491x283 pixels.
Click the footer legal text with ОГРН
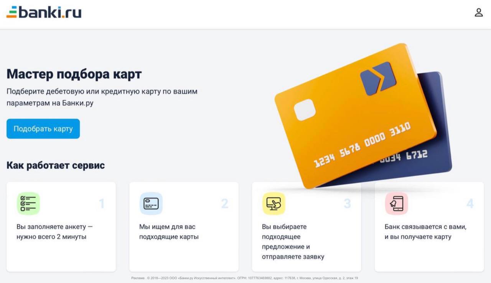pyautogui.click(x=245, y=278)
